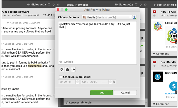Confirm the reply with OK

[x=102, y=93]
